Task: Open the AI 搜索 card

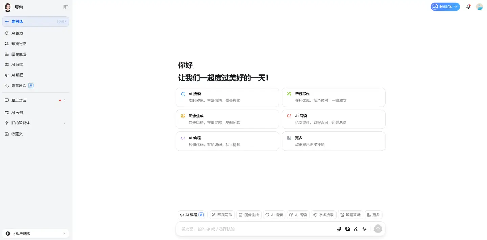Action: (x=227, y=97)
